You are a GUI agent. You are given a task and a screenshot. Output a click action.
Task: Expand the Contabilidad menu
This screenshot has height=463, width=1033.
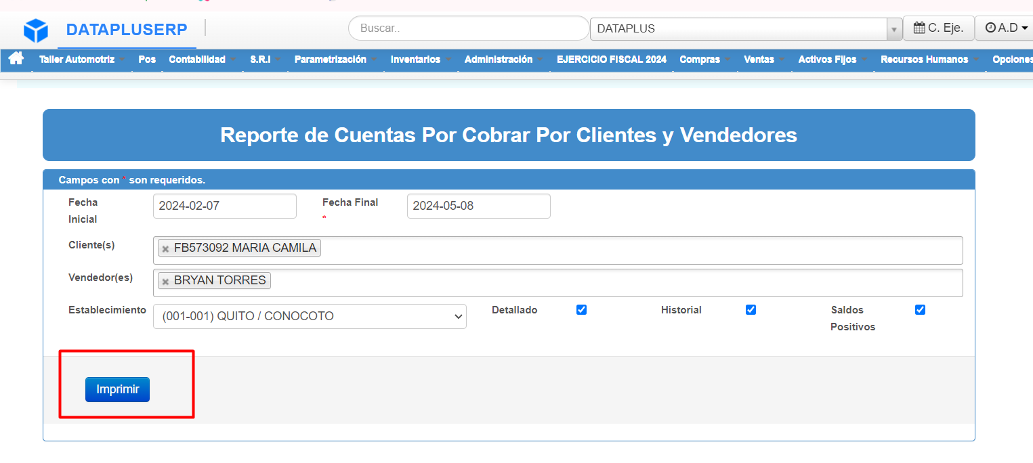pos(203,60)
